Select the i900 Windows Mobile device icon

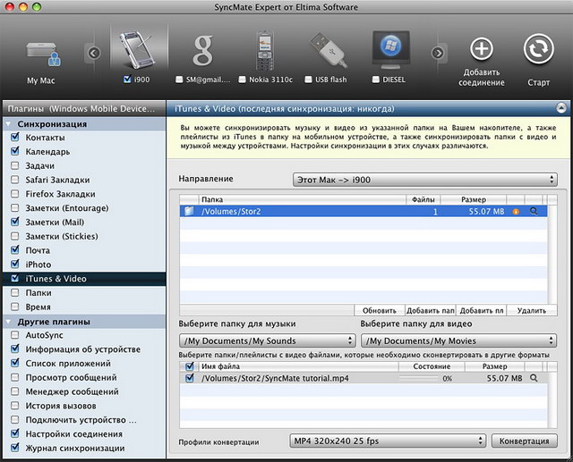(138, 50)
